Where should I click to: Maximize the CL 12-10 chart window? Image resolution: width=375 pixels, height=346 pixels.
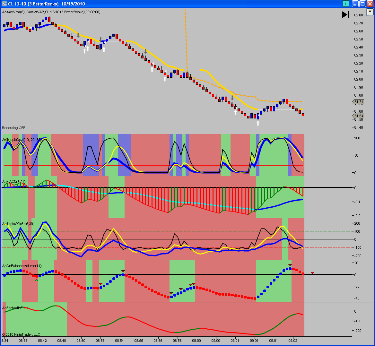tap(362, 4)
